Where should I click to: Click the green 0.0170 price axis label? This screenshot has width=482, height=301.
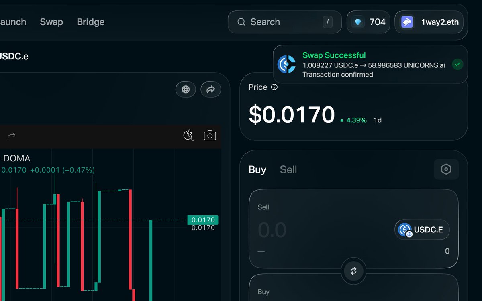[203, 220]
